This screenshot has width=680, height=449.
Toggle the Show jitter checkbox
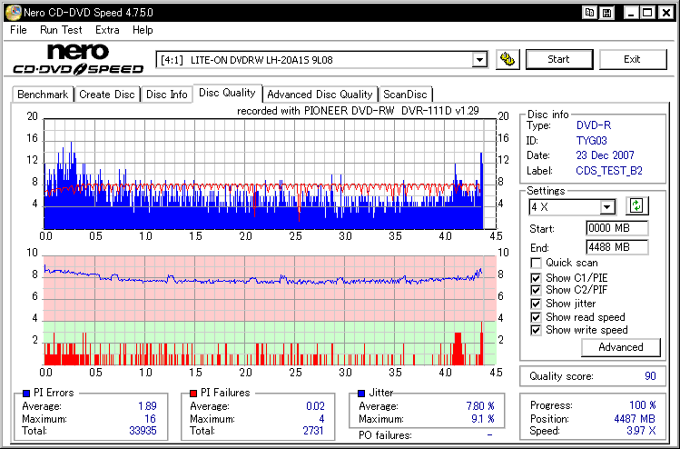(x=536, y=304)
